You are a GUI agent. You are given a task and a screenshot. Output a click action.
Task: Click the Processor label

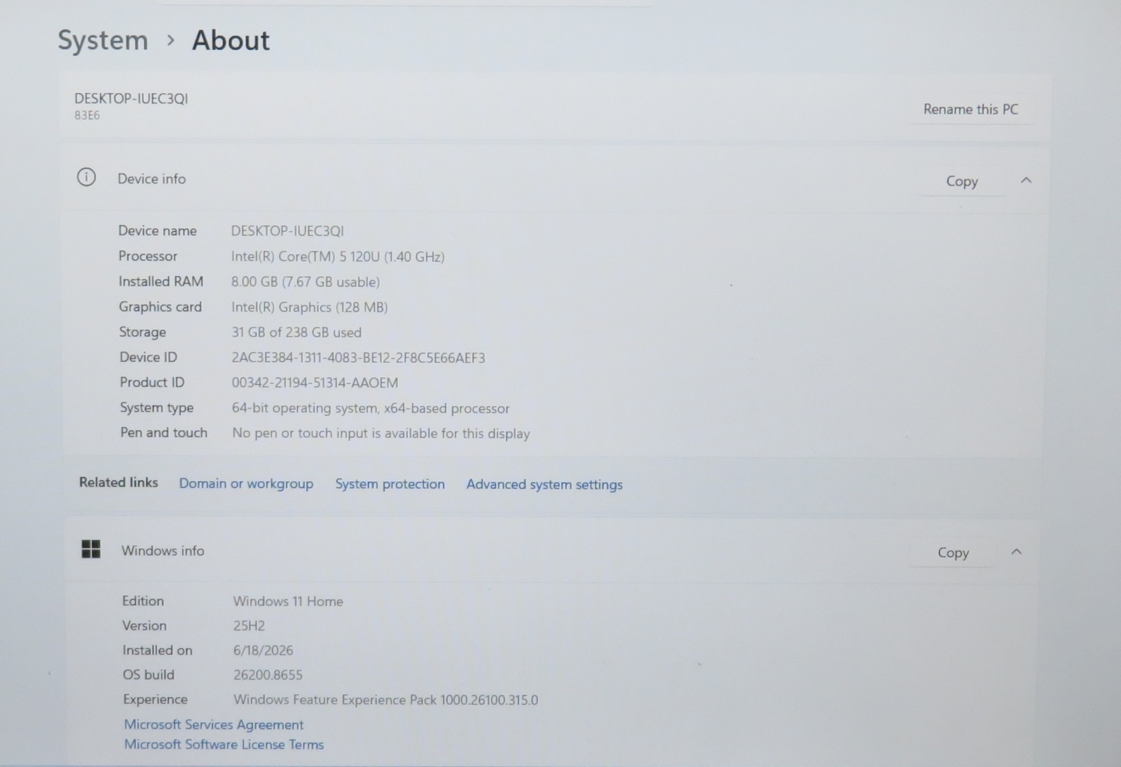pos(148,256)
